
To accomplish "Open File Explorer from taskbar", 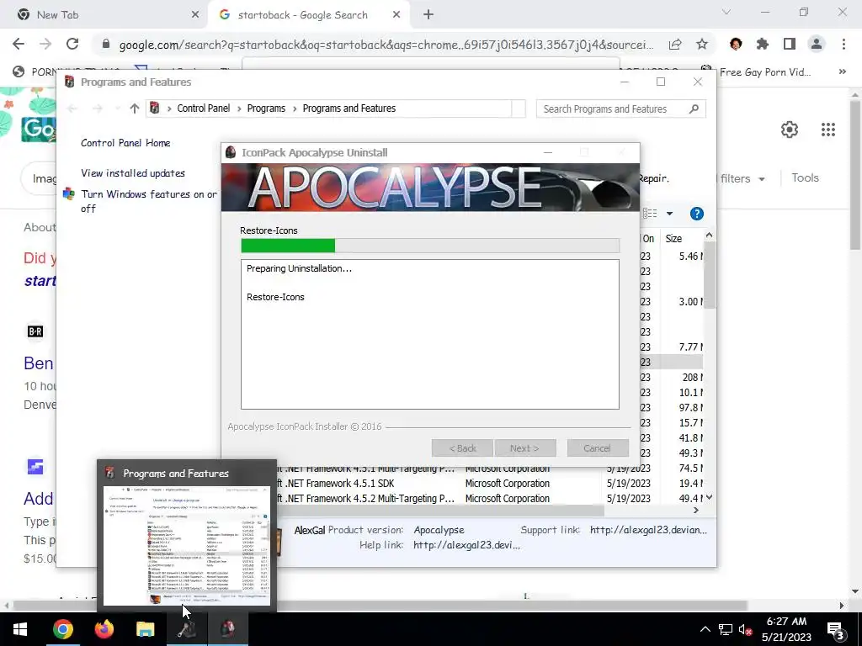I will [145, 629].
